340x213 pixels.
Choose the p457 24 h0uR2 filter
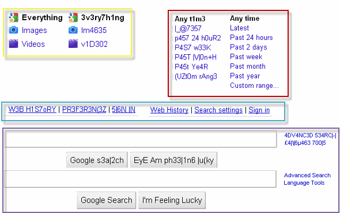(x=198, y=38)
